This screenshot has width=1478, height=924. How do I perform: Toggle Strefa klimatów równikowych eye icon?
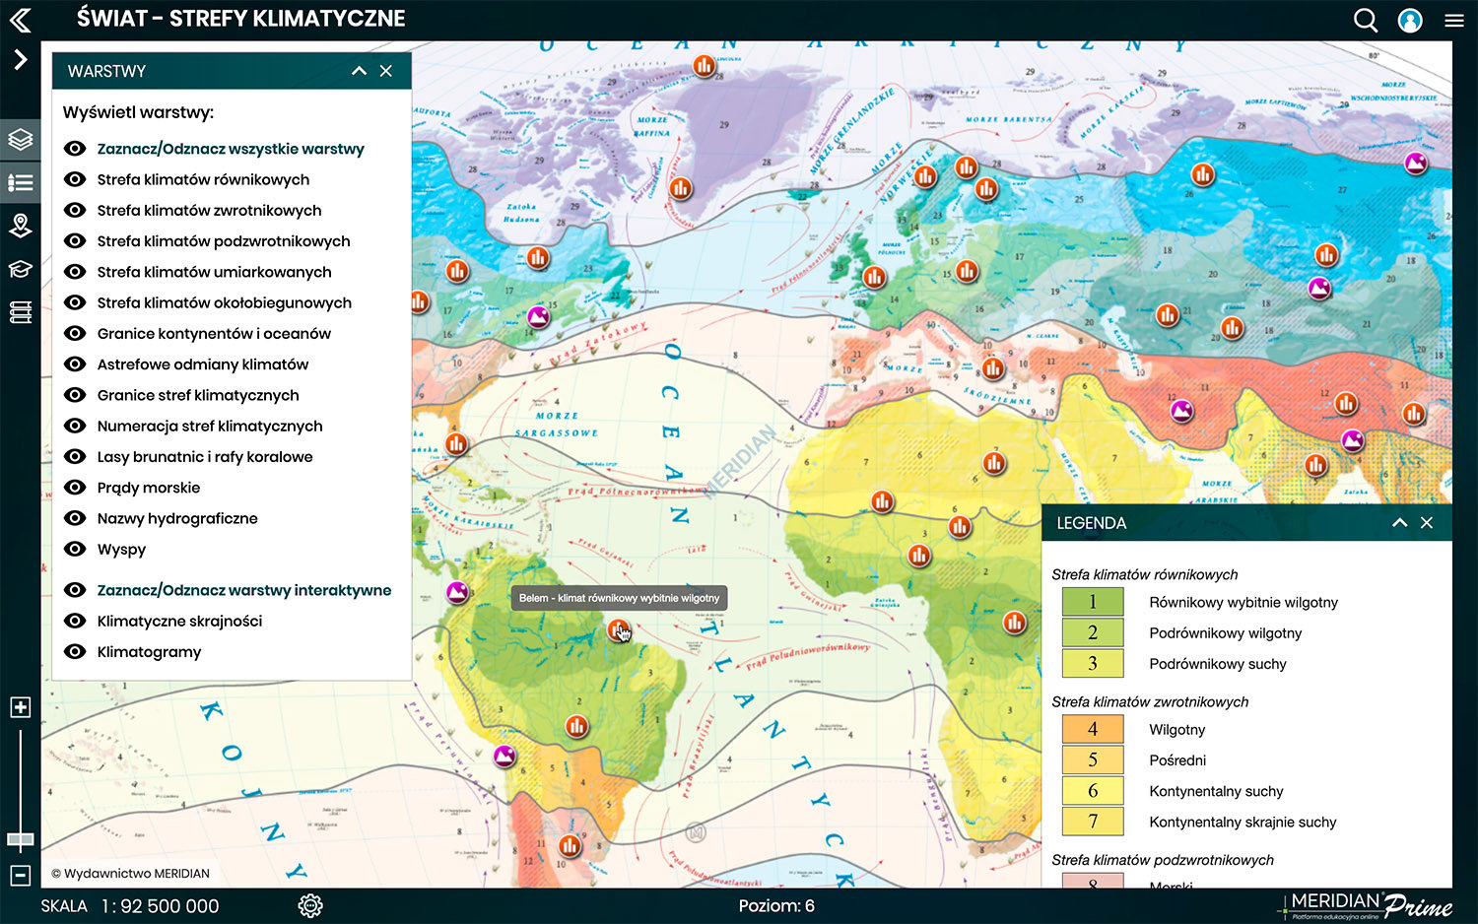click(75, 179)
